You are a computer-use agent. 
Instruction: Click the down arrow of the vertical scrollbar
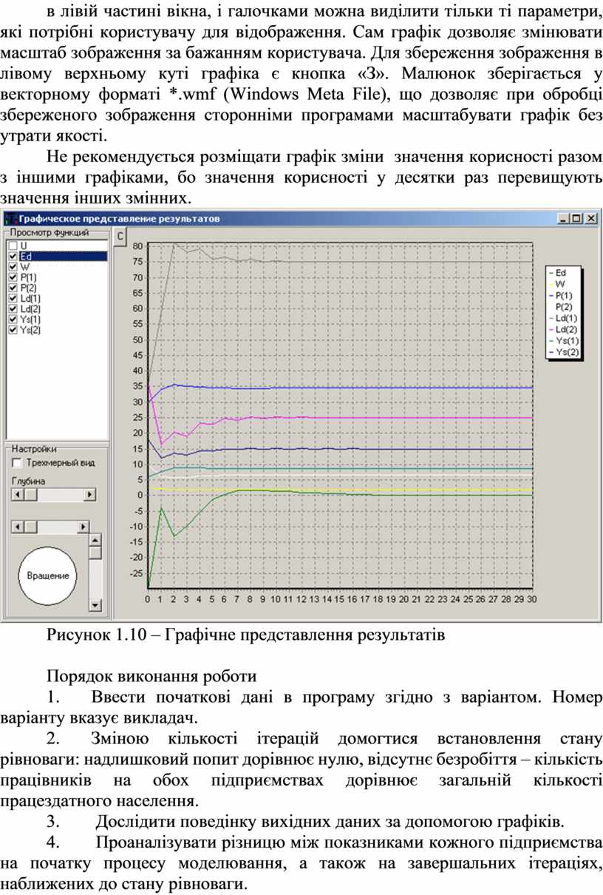tap(95, 605)
